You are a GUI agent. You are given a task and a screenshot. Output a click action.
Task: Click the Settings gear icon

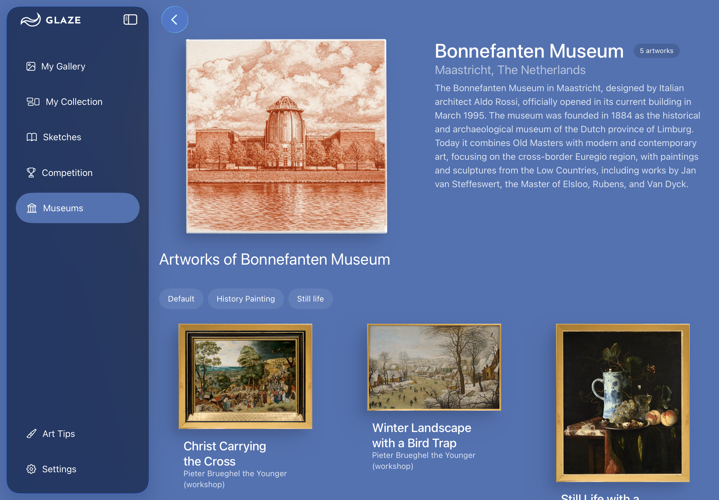coord(31,469)
